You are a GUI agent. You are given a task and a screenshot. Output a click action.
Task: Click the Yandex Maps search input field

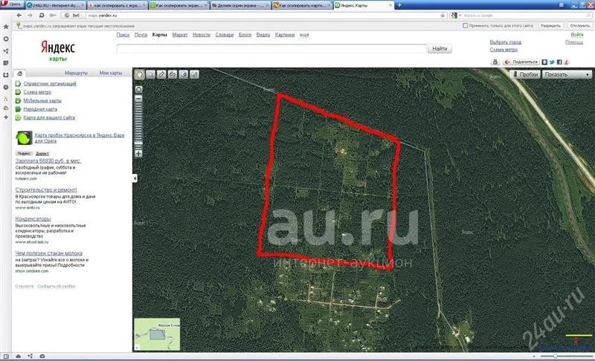271,49
